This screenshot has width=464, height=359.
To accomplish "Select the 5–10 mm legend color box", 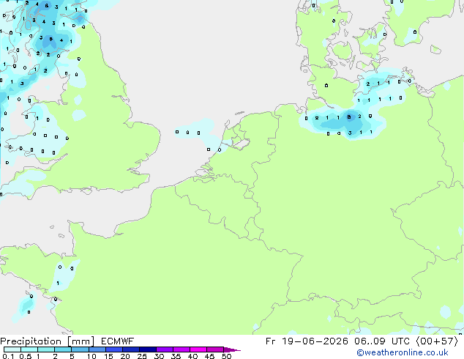I will [81, 349].
